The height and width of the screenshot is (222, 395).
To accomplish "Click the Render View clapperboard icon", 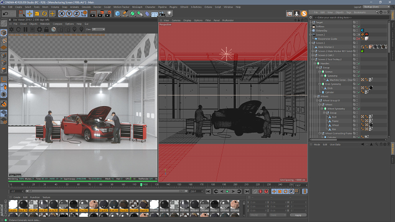I will coord(93,13).
